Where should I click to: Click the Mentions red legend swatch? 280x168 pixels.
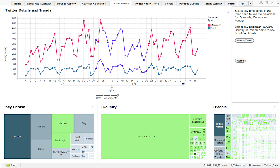209,25
